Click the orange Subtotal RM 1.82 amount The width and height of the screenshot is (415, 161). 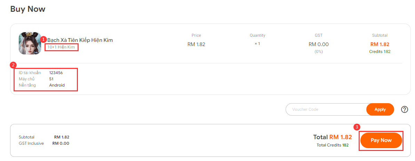coord(380,44)
